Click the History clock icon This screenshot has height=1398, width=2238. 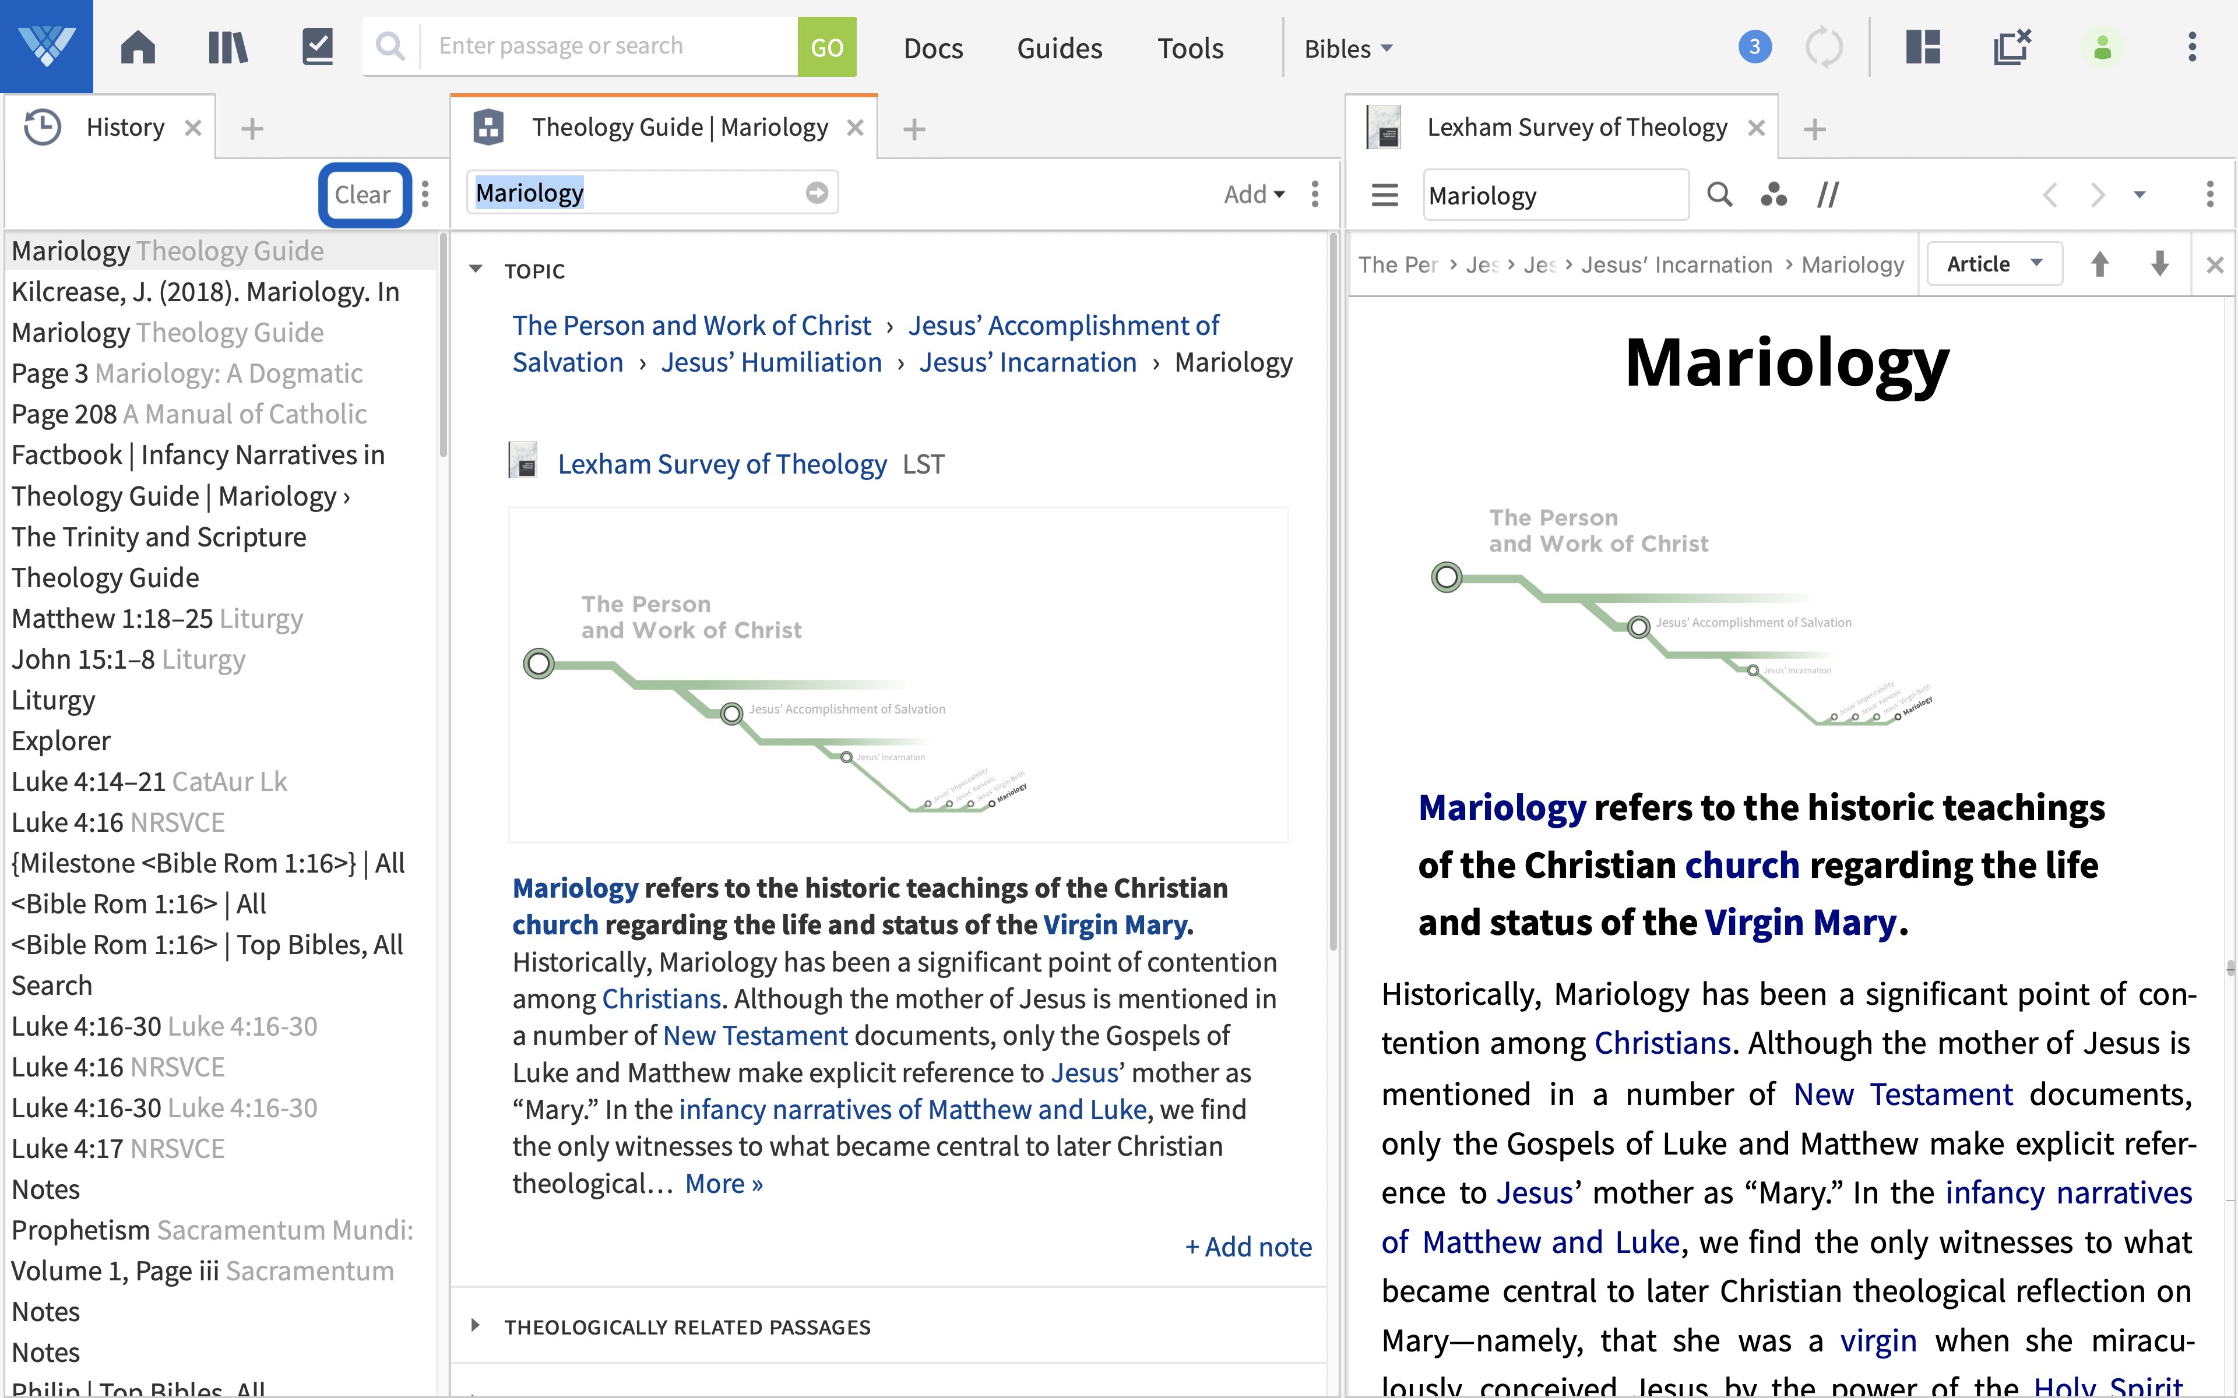[x=43, y=126]
